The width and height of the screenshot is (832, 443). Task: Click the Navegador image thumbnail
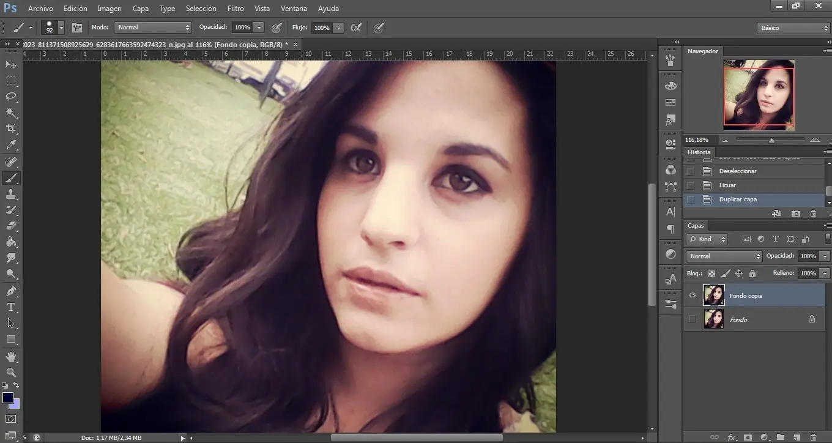coord(759,95)
